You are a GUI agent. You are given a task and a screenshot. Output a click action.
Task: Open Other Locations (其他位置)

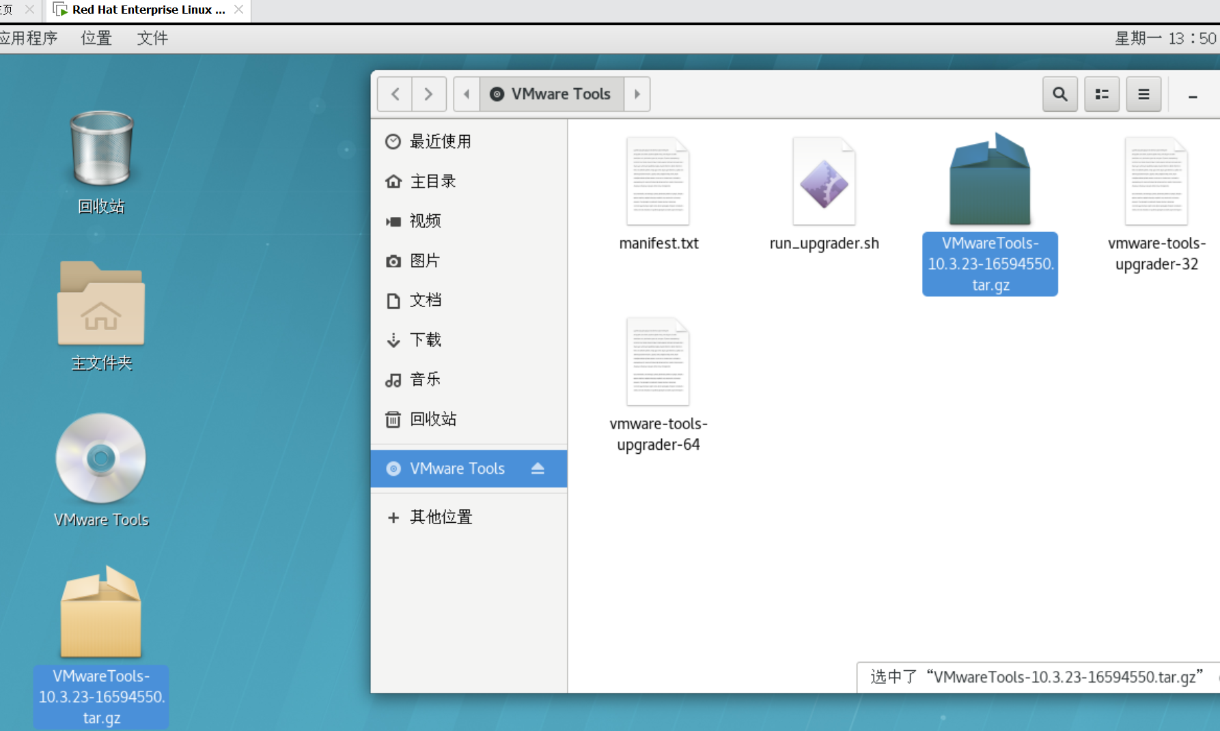[469, 517]
